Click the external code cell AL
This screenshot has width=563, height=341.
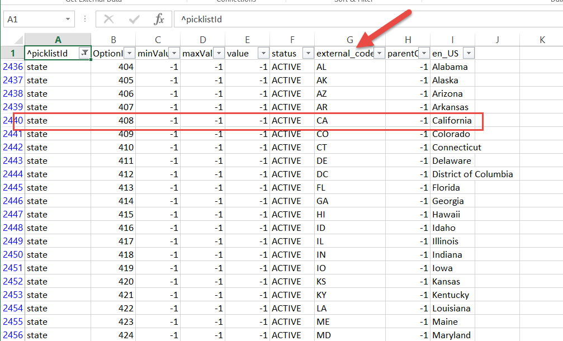350,67
